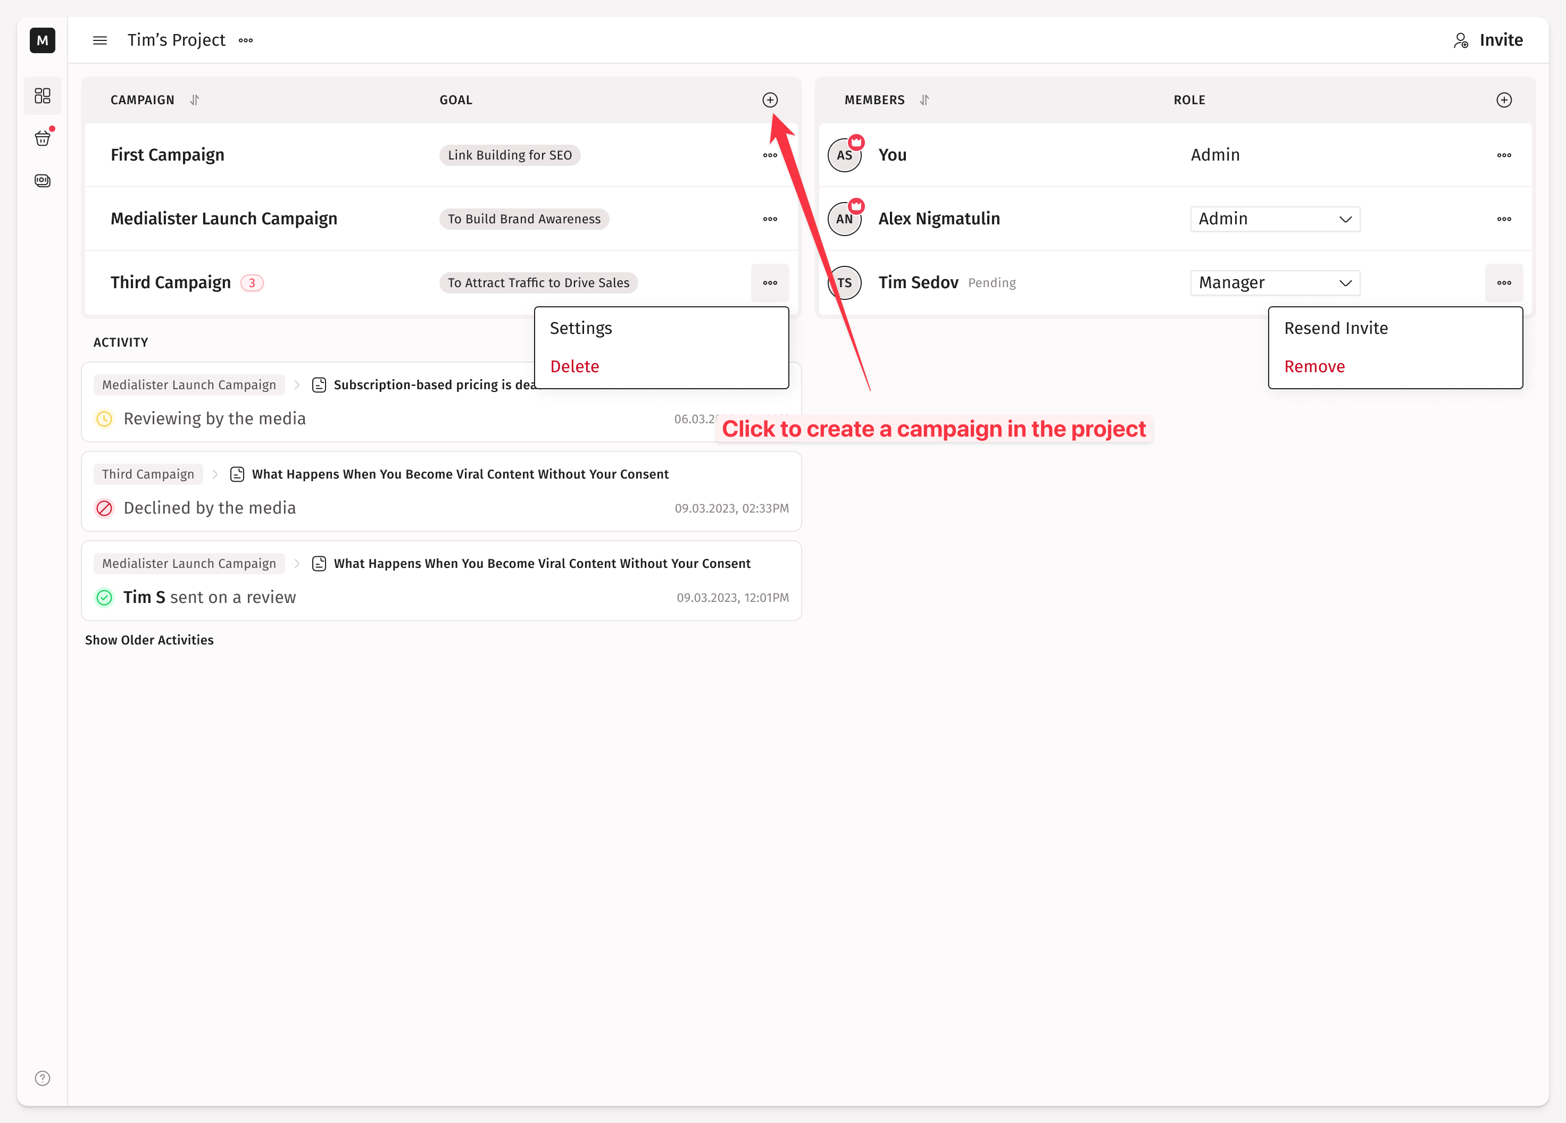Open the basket icon in sidebar
This screenshot has width=1566, height=1123.
(x=43, y=138)
